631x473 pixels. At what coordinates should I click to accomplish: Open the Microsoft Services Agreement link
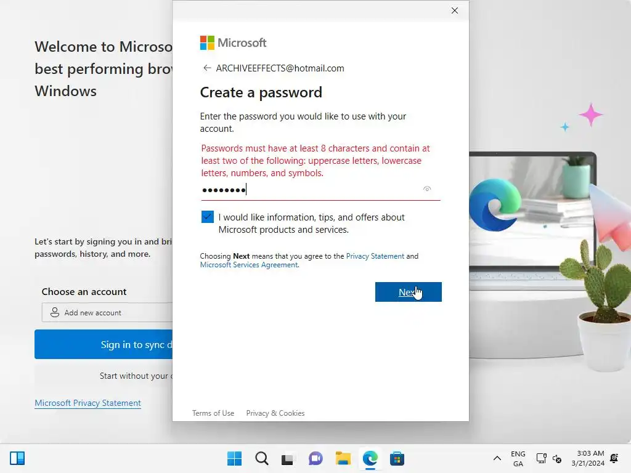[249, 265]
